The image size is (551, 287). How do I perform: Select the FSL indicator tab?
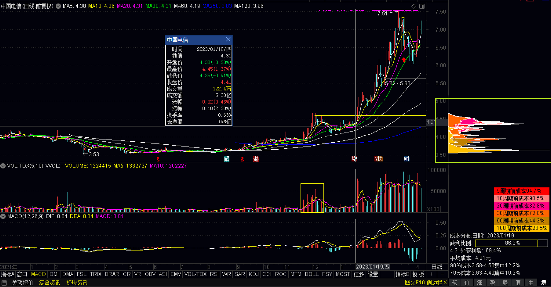pyautogui.click(x=81, y=274)
